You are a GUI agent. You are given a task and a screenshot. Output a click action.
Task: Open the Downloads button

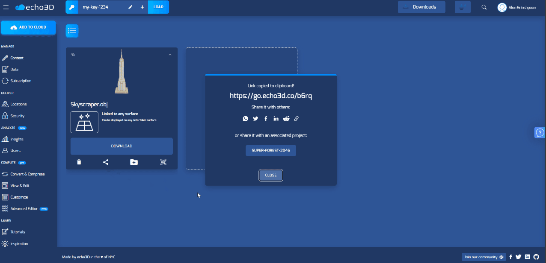point(421,7)
